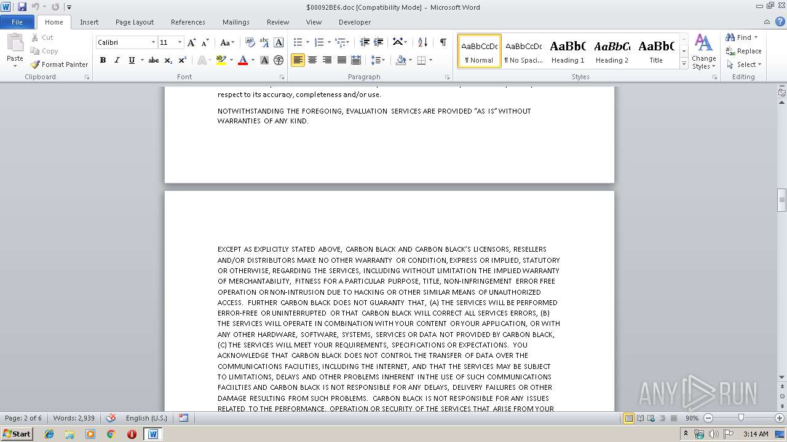Viewport: 787px width, 442px height.
Task: Toggle Print Layout view button
Action: click(x=628, y=418)
